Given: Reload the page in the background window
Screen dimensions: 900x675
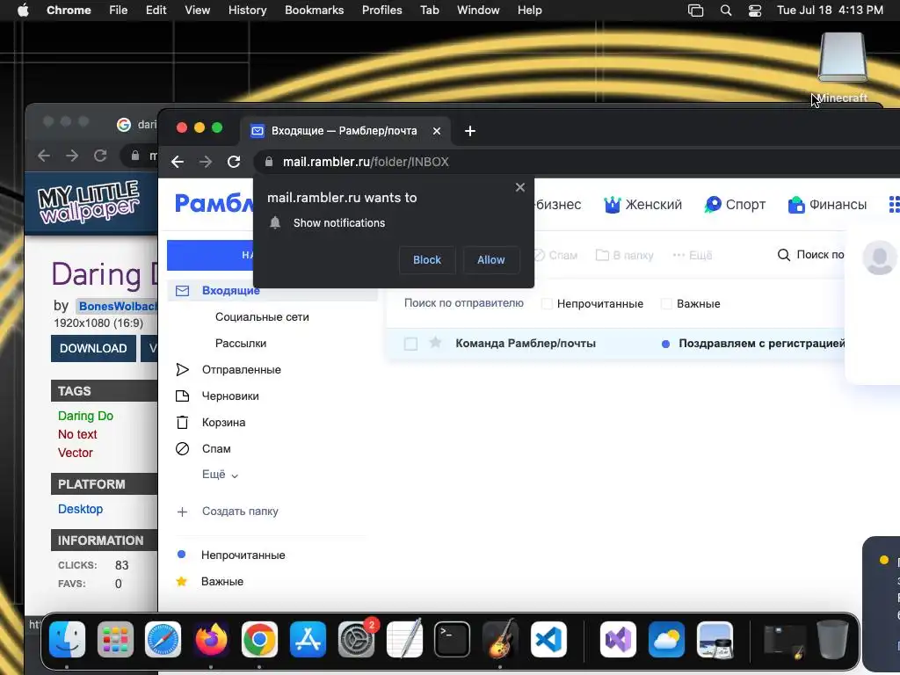Looking at the screenshot, I should pos(100,156).
